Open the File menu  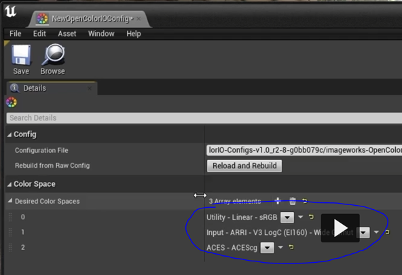tap(16, 33)
